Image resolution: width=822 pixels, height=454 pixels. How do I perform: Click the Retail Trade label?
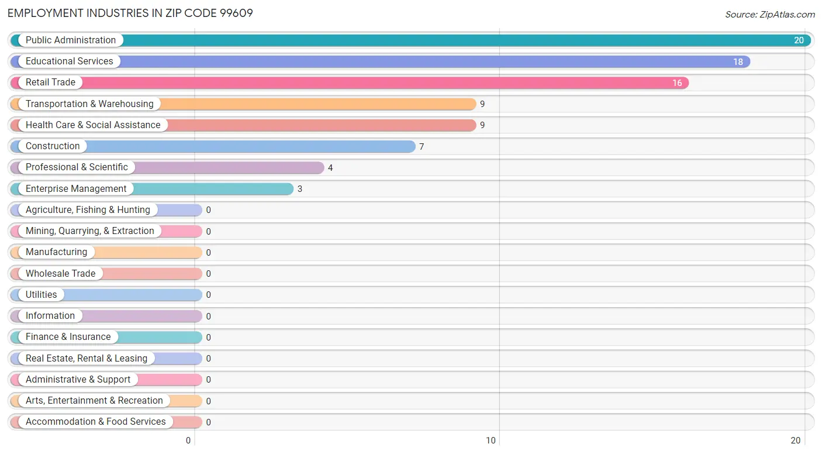coord(50,82)
